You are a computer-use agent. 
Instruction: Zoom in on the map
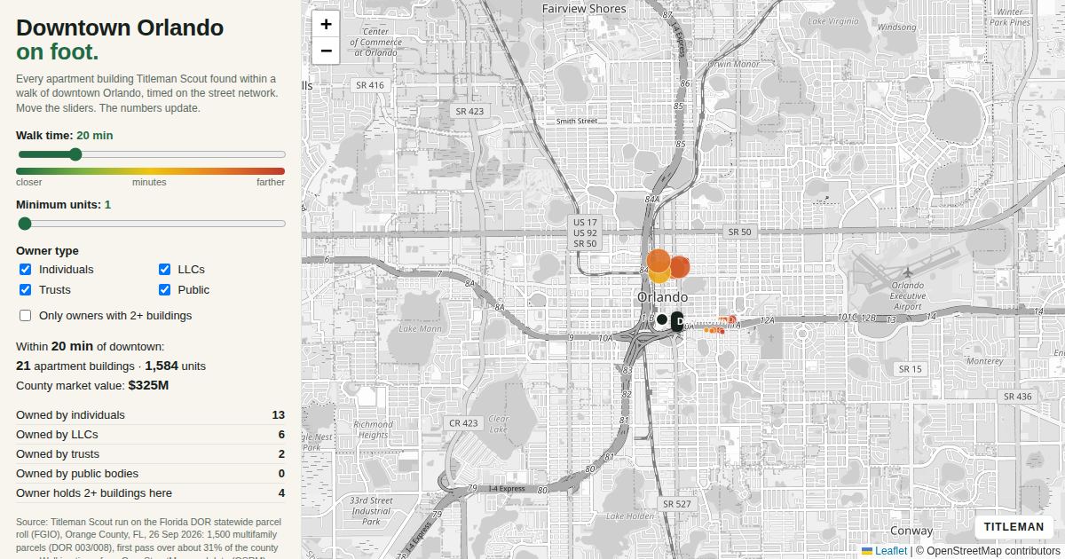[x=326, y=25]
